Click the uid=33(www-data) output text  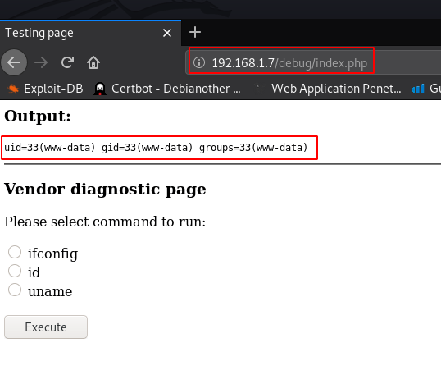pyautogui.click(x=156, y=148)
